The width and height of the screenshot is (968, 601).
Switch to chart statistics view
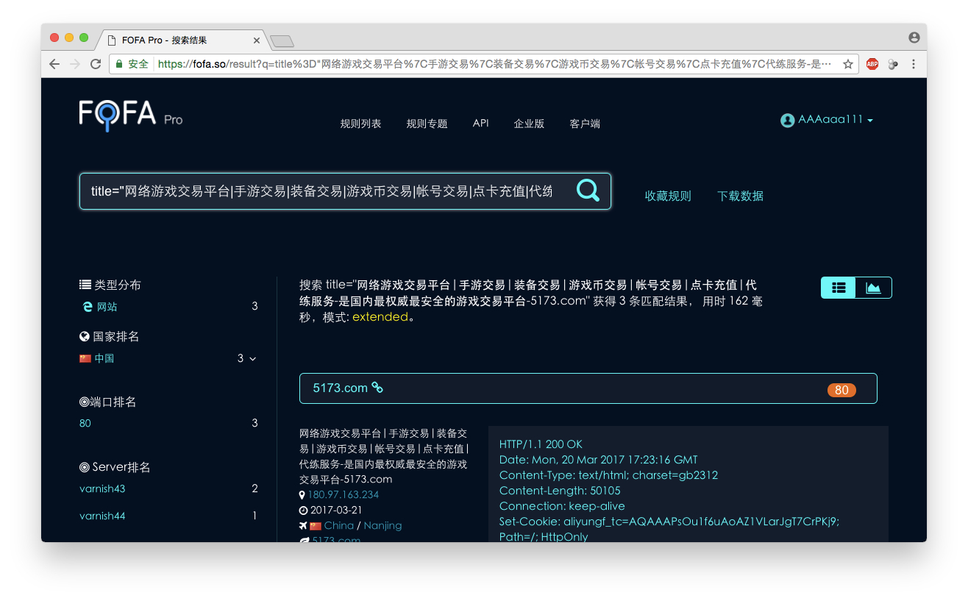tap(873, 288)
